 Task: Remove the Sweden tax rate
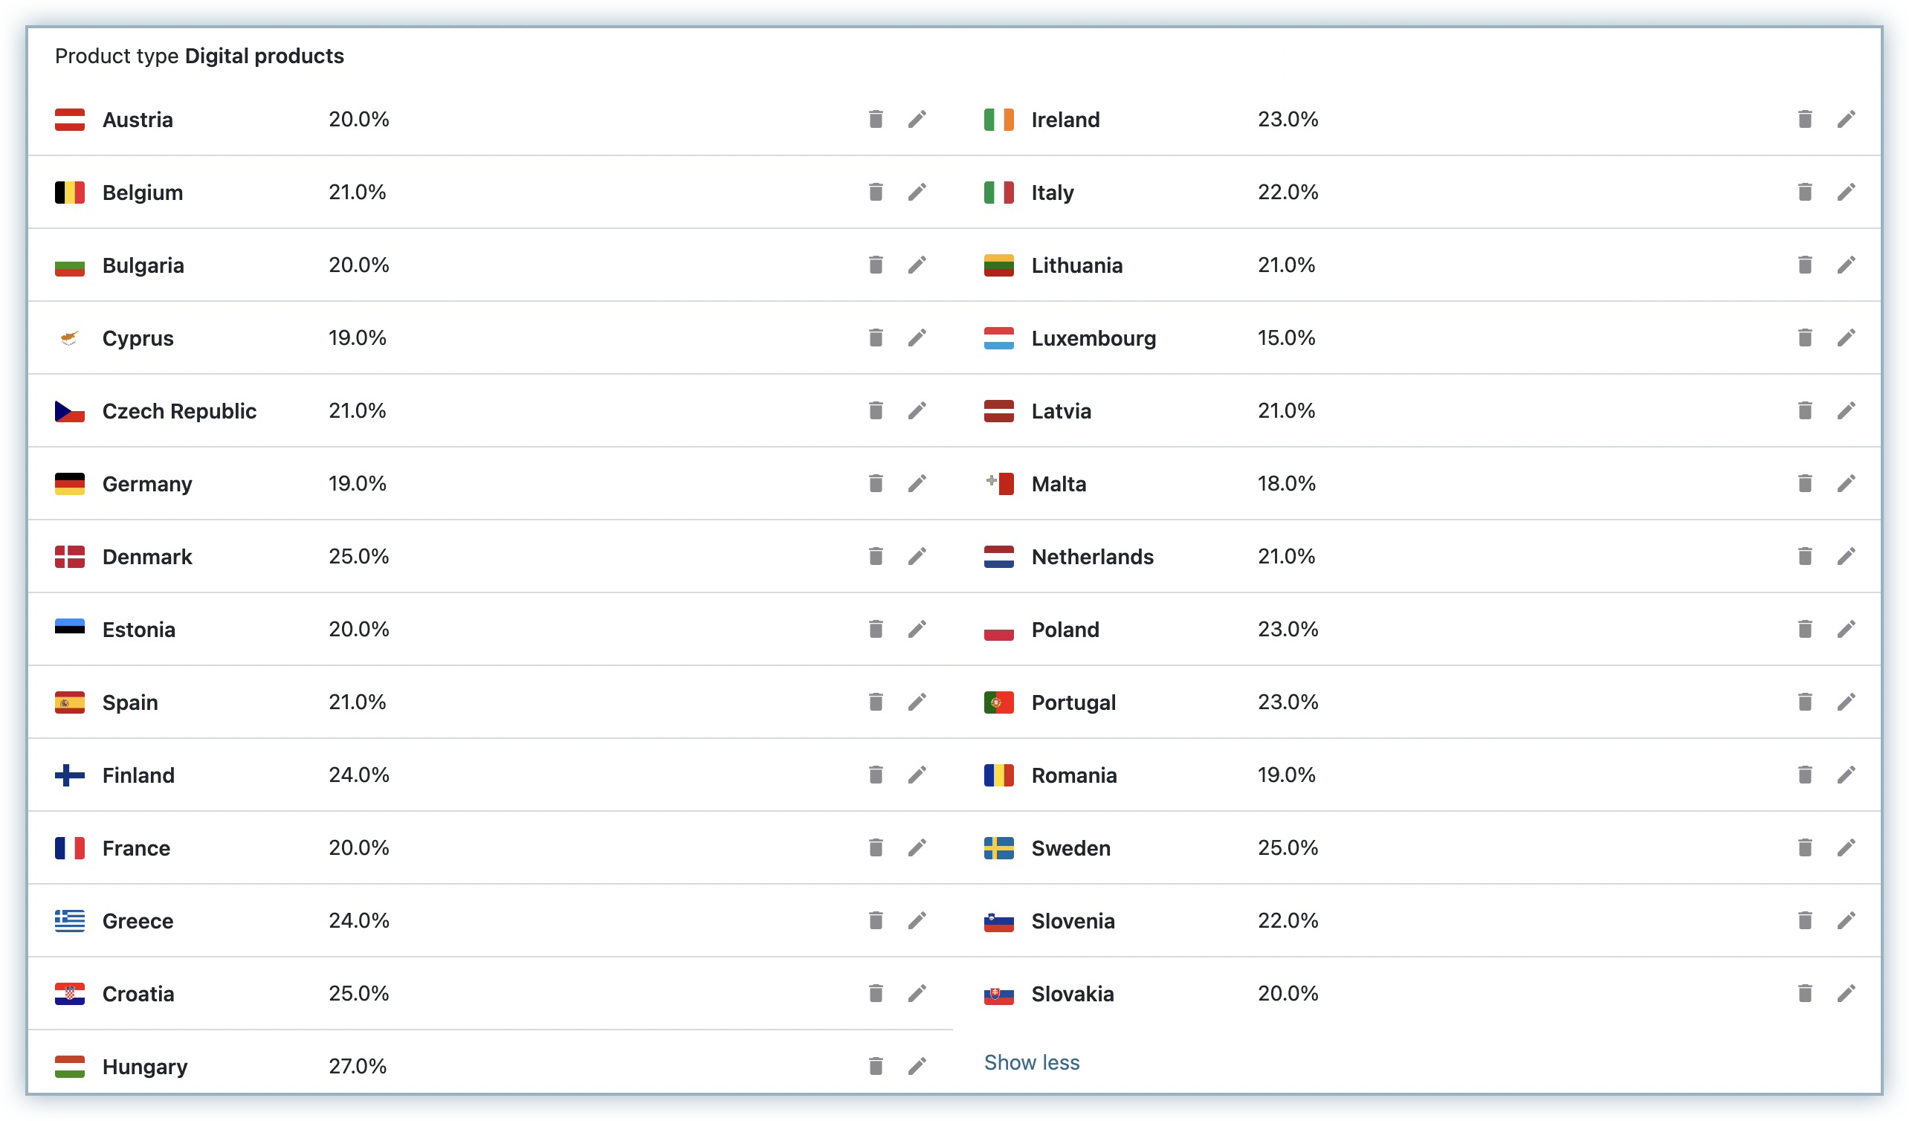click(x=1804, y=847)
